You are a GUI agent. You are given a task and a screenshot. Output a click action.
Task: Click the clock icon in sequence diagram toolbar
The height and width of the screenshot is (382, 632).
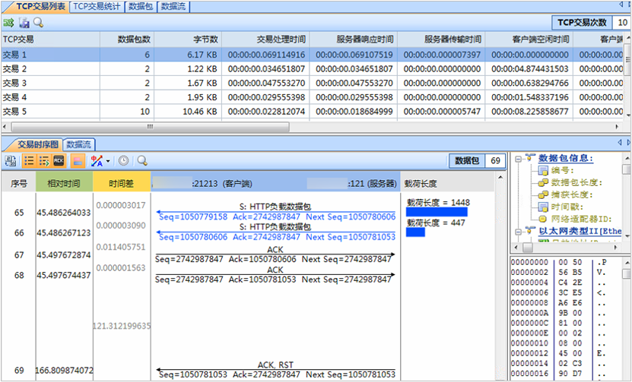point(123,161)
